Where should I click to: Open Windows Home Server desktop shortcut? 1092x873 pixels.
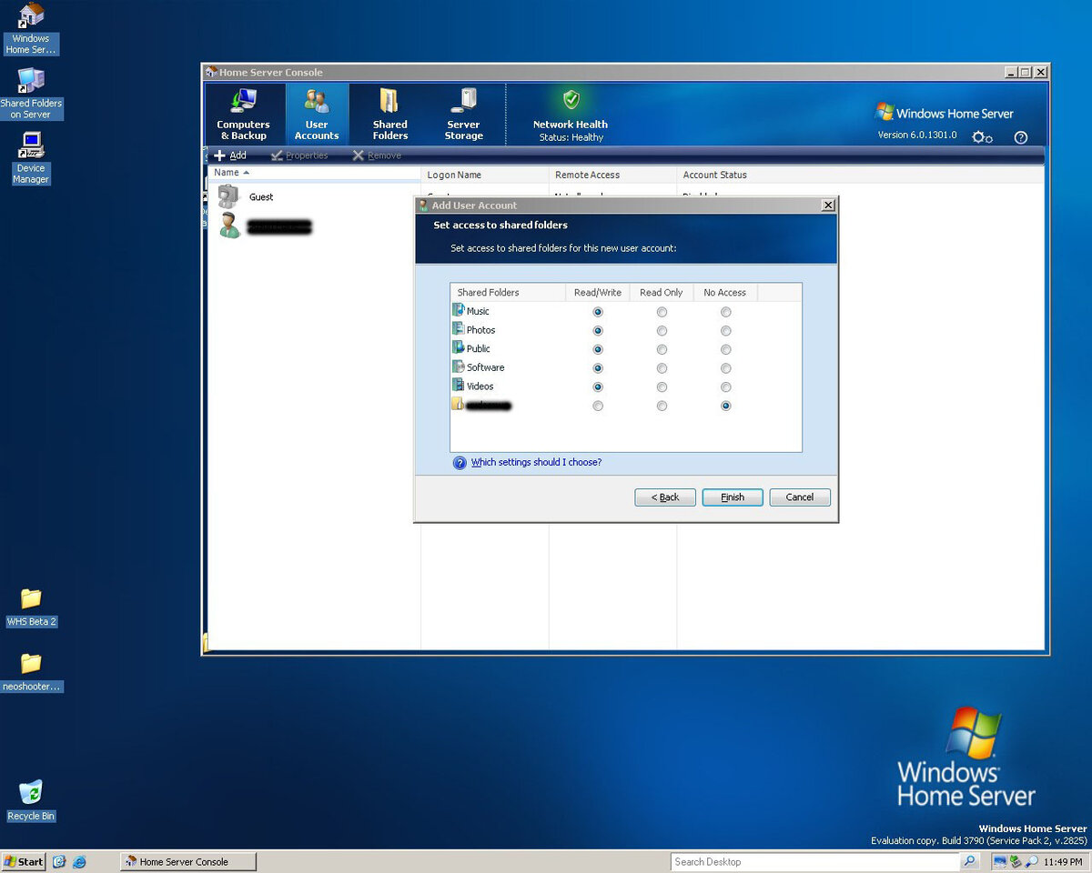click(x=31, y=29)
